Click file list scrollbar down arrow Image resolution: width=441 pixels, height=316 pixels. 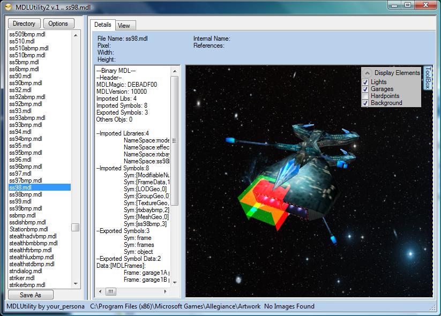pos(76,284)
